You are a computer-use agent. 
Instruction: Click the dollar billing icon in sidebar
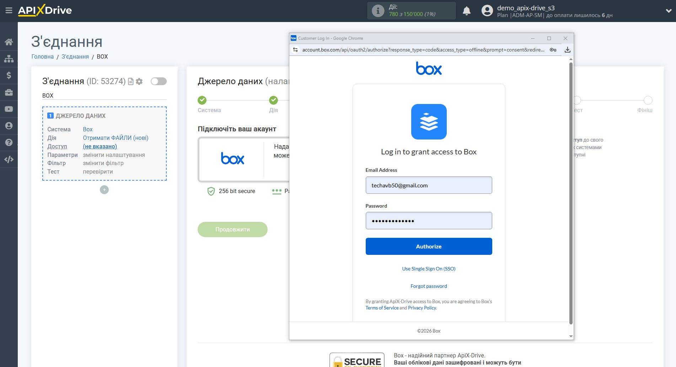point(9,75)
